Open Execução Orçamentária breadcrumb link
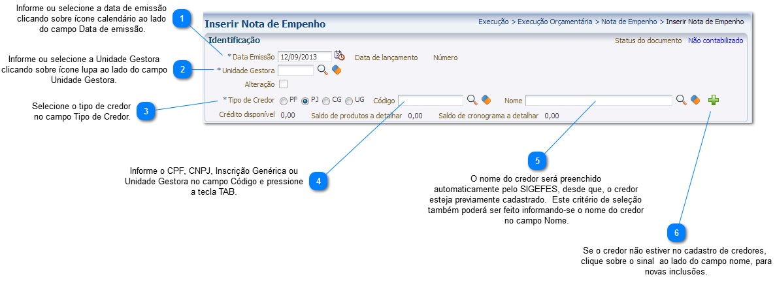This screenshot has height=281, width=775. pyautogui.click(x=555, y=22)
